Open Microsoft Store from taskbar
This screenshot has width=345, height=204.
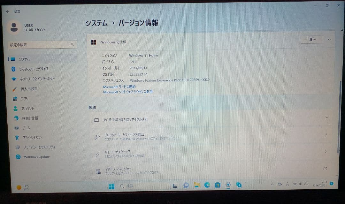tap(218, 185)
